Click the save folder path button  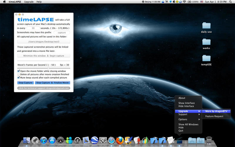point(43,42)
